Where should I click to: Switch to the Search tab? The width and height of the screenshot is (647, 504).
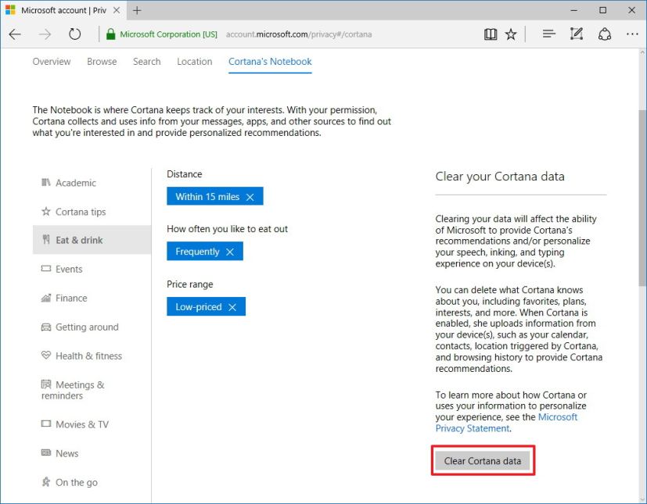click(x=147, y=62)
